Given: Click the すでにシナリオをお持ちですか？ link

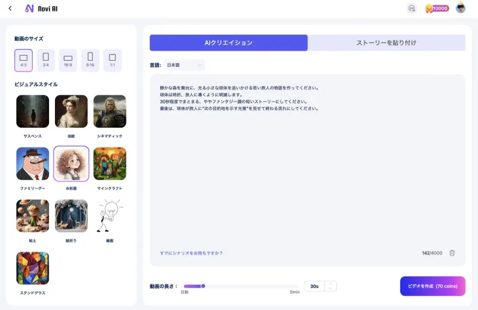Looking at the screenshot, I should 191,253.
